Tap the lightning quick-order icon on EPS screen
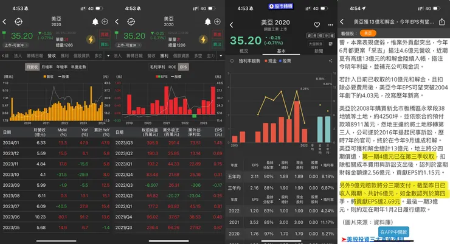The width and height of the screenshot is (450, 244). coord(203,40)
